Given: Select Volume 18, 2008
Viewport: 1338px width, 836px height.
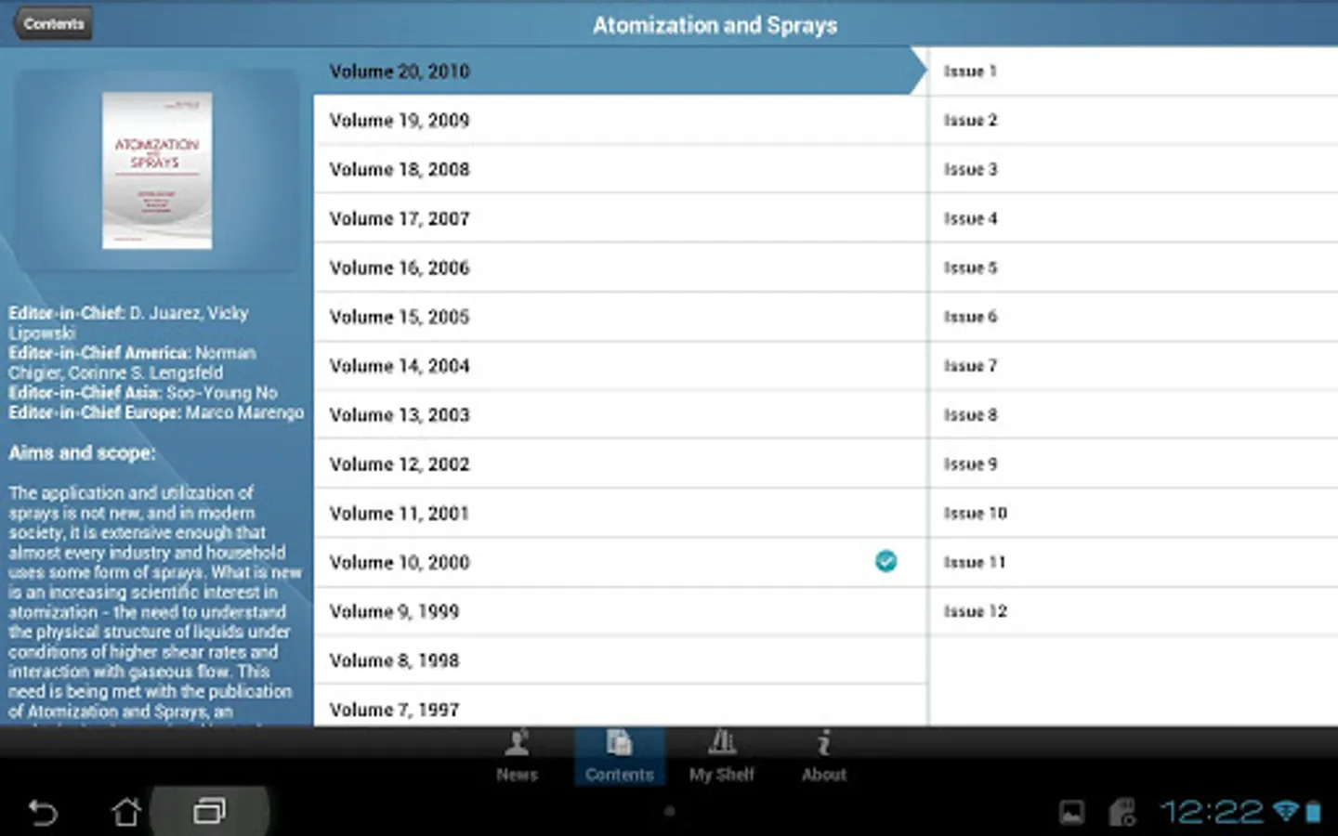Looking at the screenshot, I should coord(620,169).
